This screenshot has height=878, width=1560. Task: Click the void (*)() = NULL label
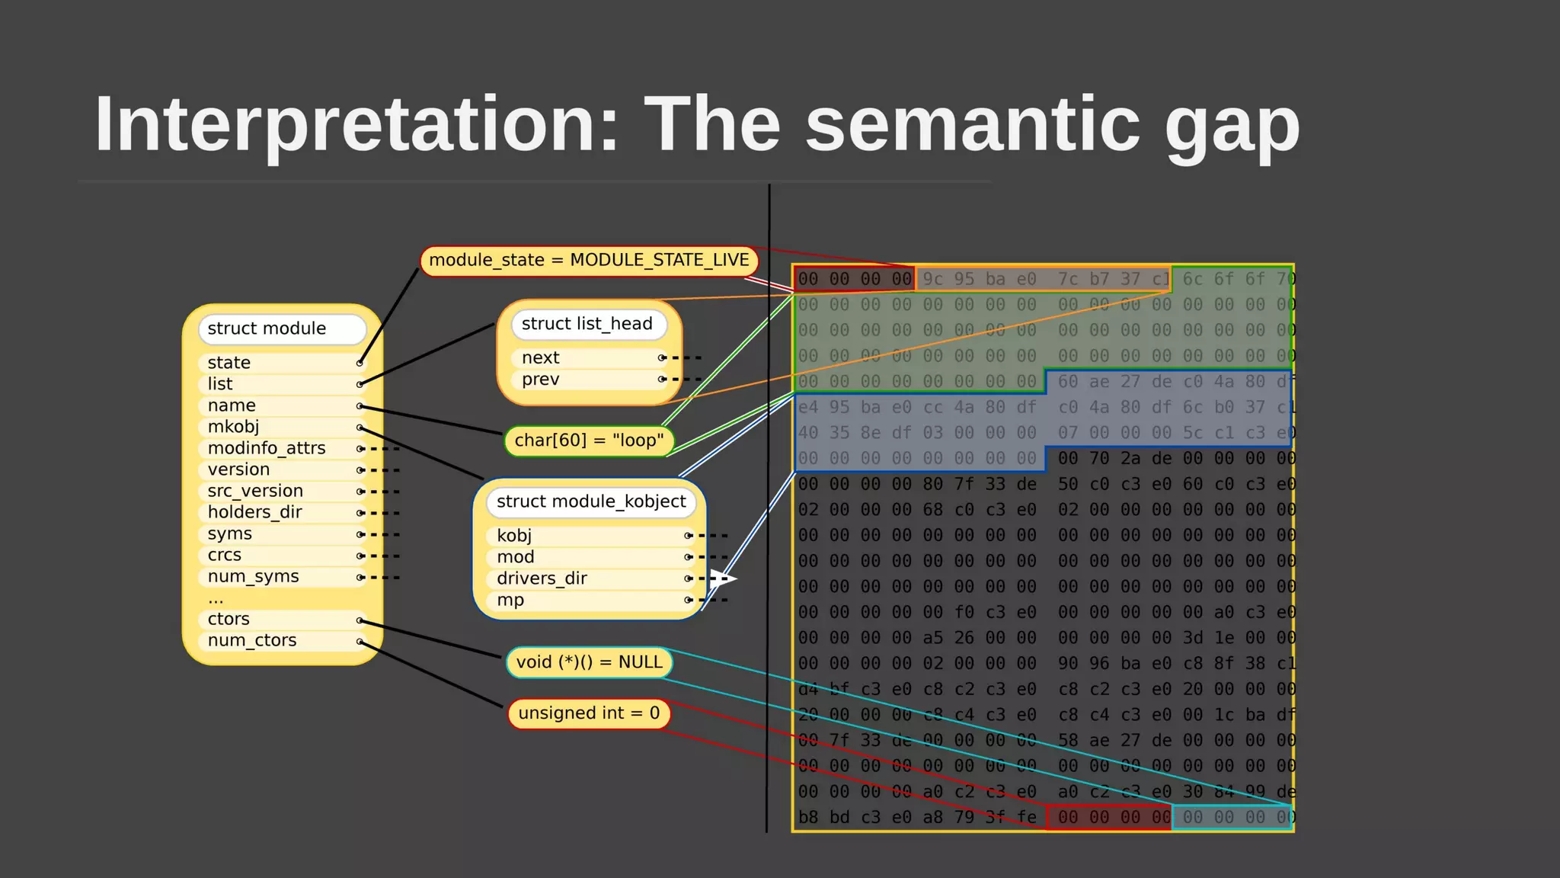[590, 662]
